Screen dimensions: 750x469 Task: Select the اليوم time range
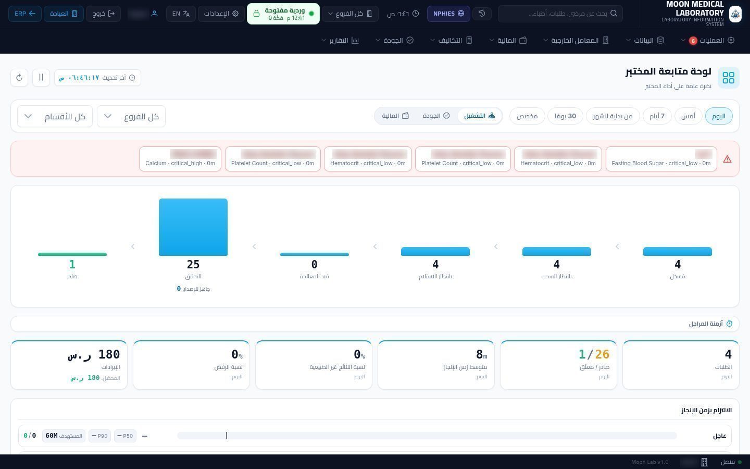point(719,116)
